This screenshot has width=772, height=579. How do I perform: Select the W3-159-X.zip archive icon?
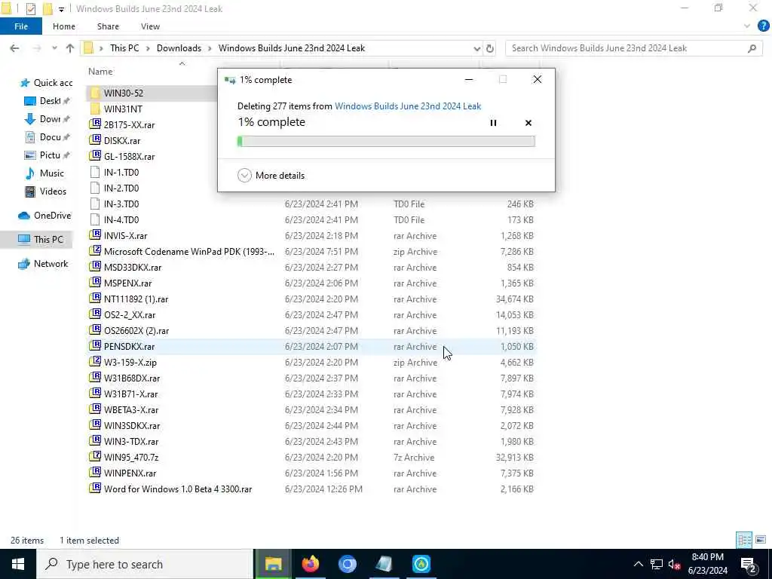(95, 362)
